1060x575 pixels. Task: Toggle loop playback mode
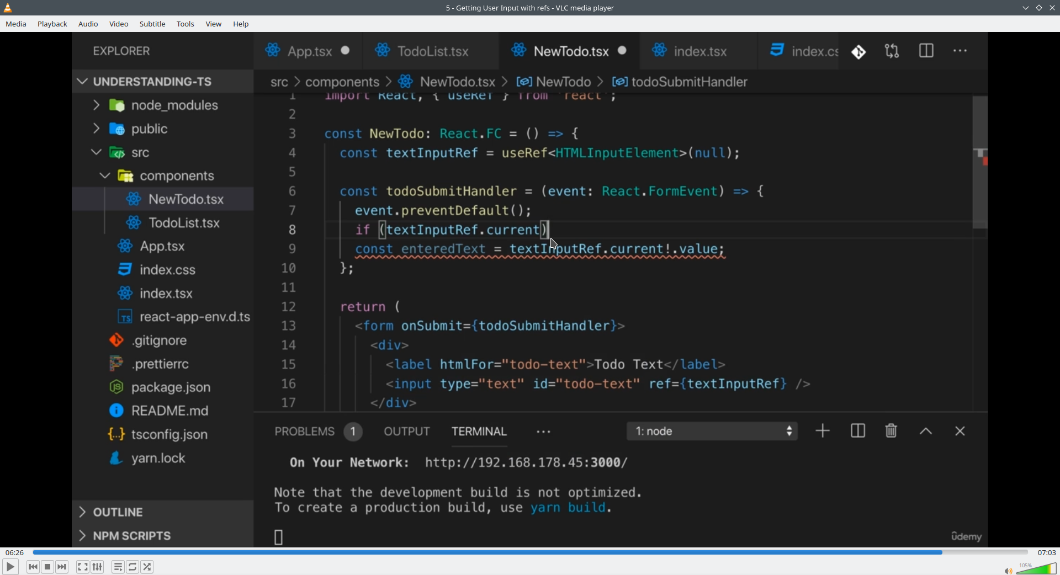(x=132, y=567)
